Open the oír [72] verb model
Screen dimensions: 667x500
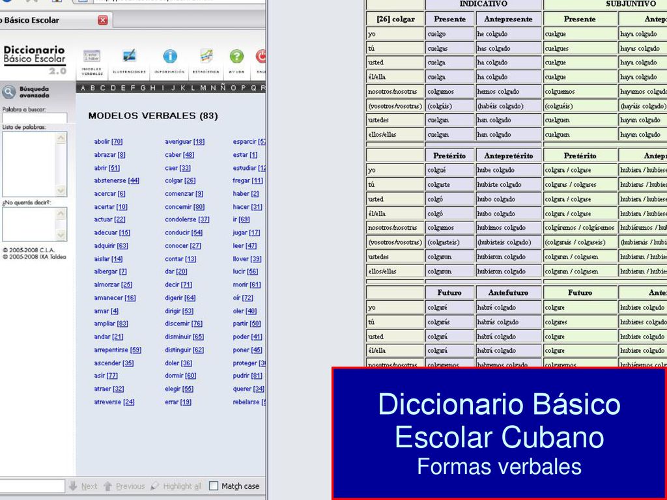(243, 298)
